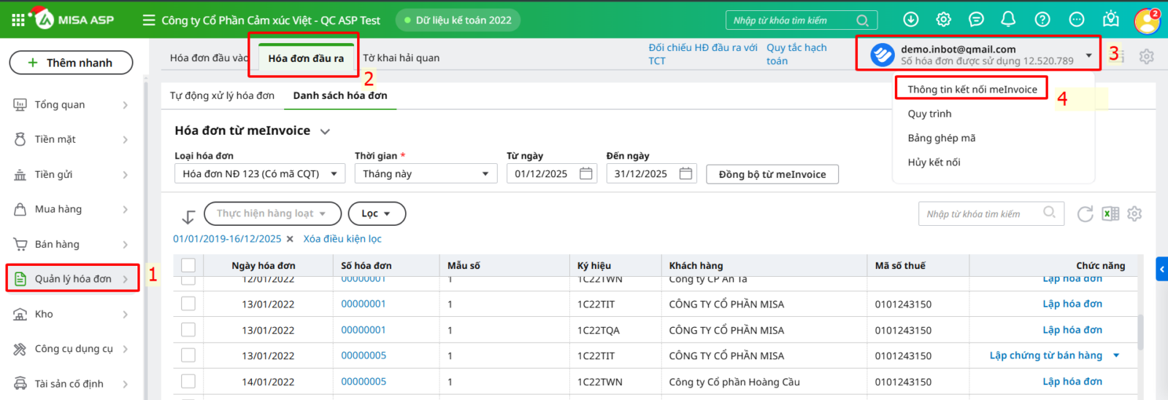Refresh the invoice list

click(1086, 213)
